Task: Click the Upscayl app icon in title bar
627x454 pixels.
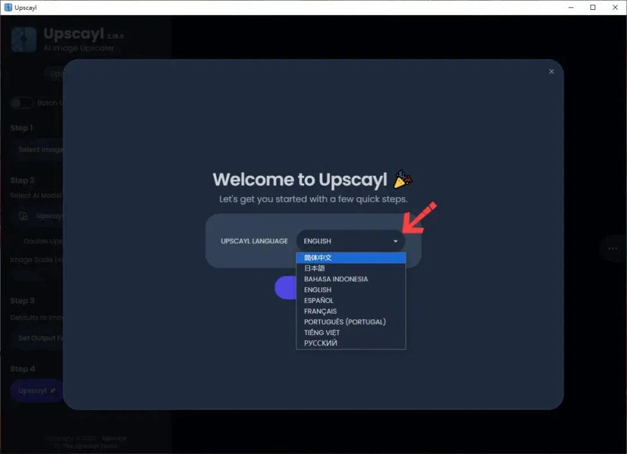Action: coord(8,7)
